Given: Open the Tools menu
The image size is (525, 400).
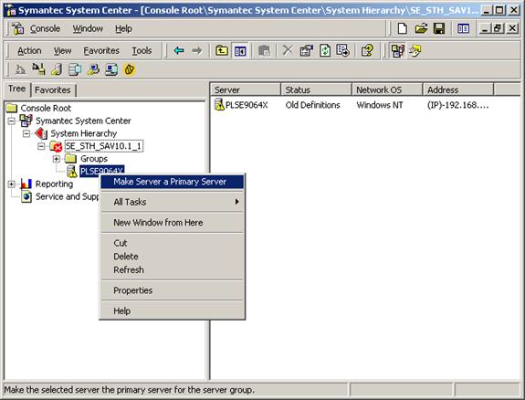Looking at the screenshot, I should tap(142, 50).
